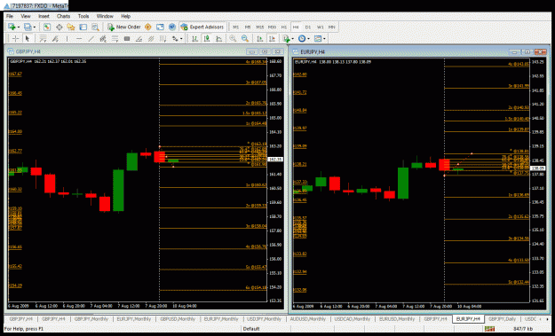This screenshot has height=336, width=555.
Task: Click the connection status bars icon
Action: pos(489,329)
